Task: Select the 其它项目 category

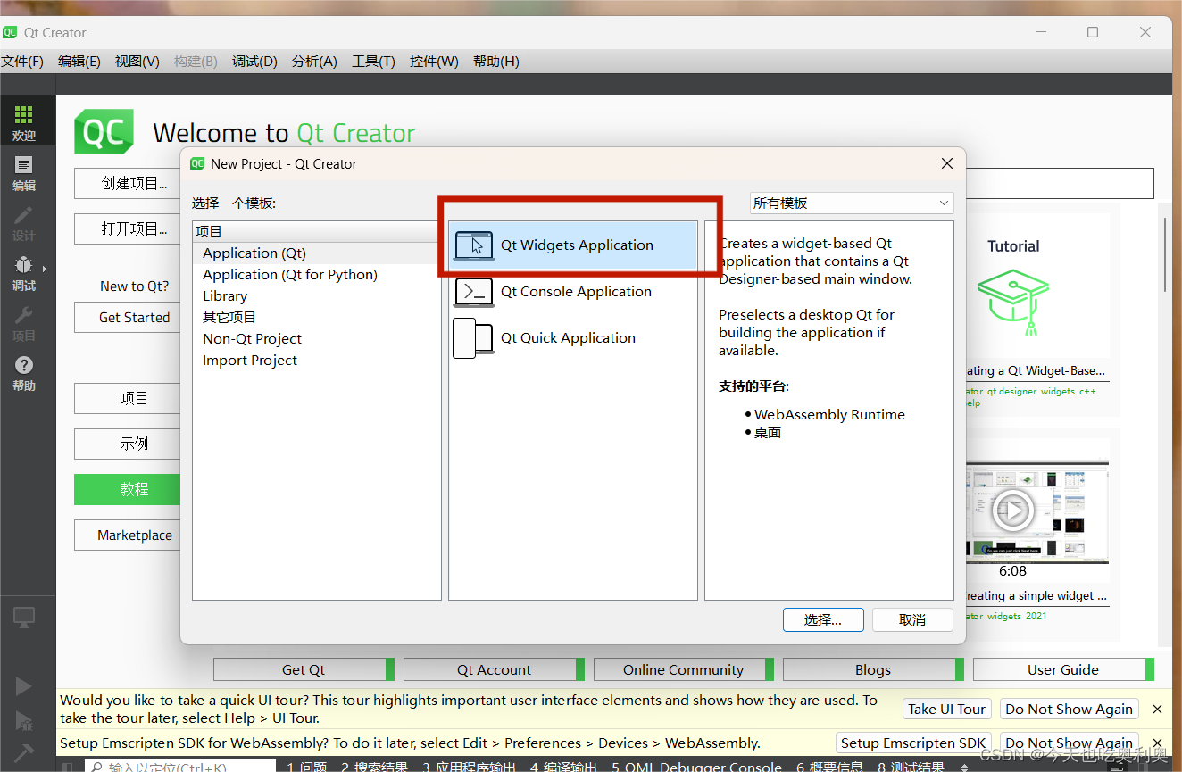Action: [x=316, y=317]
